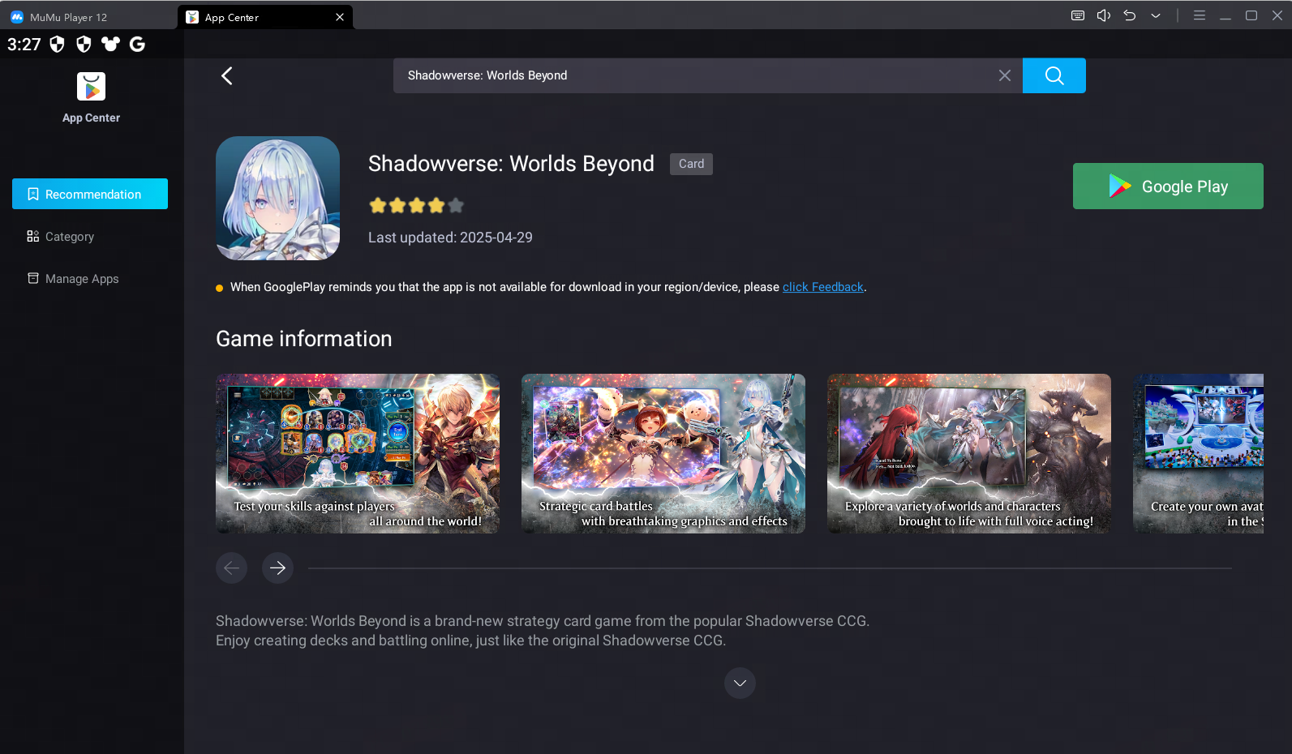The width and height of the screenshot is (1292, 754).
Task: Maximize the MuMu Player window
Action: 1251,15
